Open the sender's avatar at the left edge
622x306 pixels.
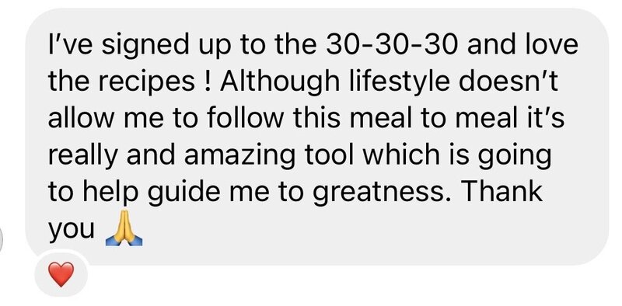pyautogui.click(x=2, y=239)
